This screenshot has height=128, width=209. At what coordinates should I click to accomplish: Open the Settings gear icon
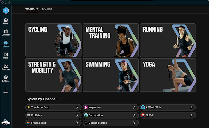tap(6, 77)
